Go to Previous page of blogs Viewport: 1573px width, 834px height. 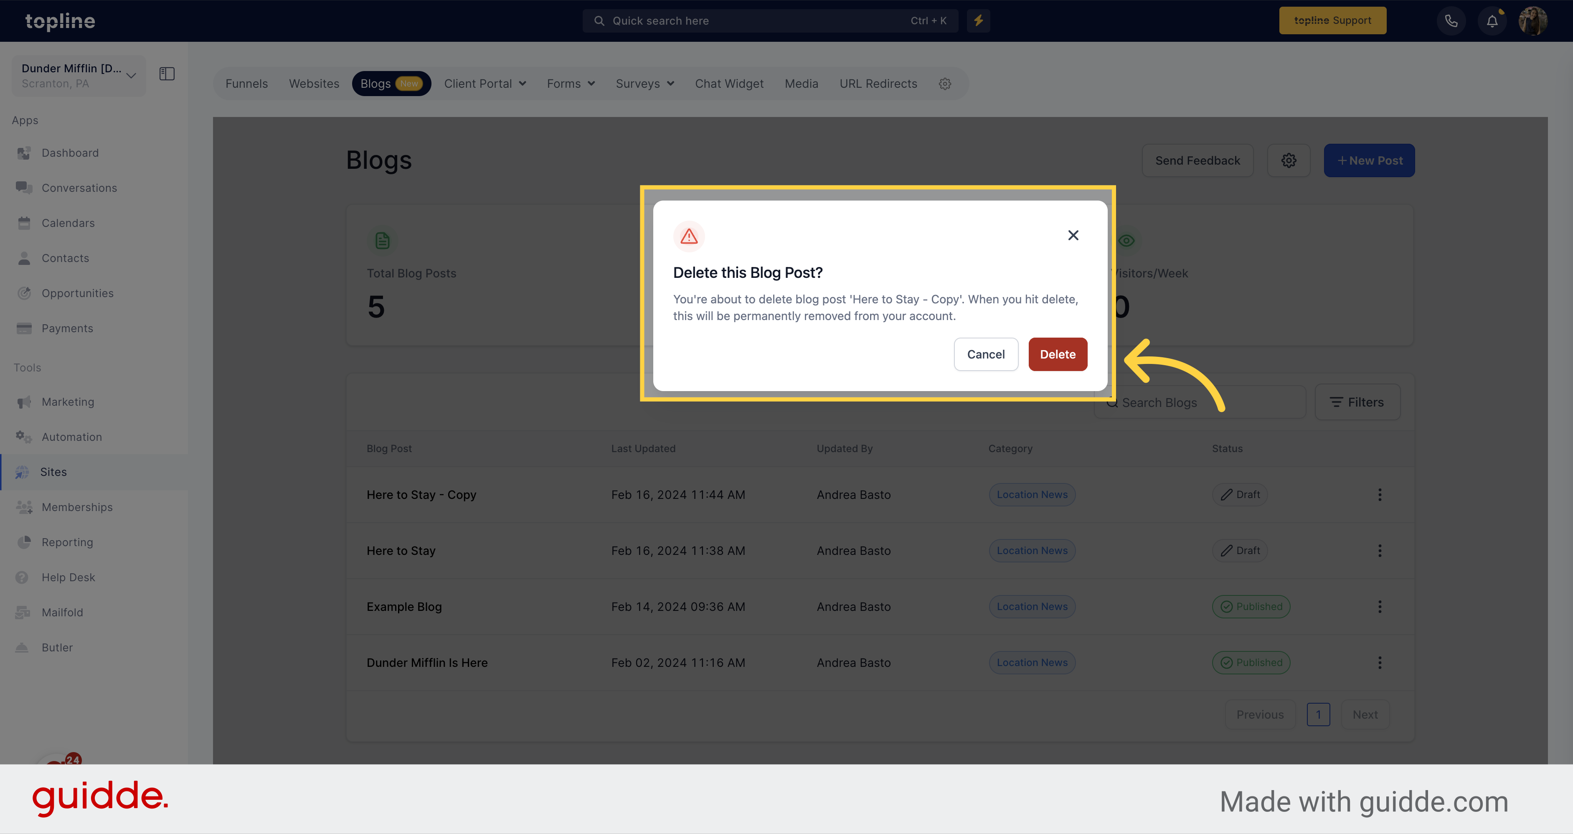tap(1260, 715)
